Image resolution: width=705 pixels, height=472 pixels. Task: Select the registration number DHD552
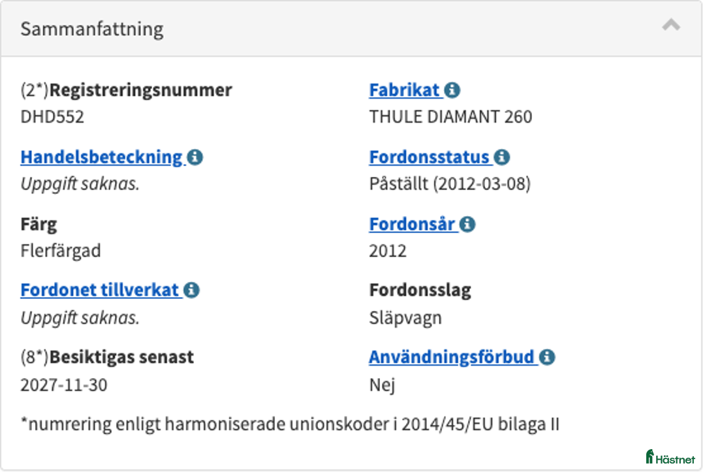point(52,118)
